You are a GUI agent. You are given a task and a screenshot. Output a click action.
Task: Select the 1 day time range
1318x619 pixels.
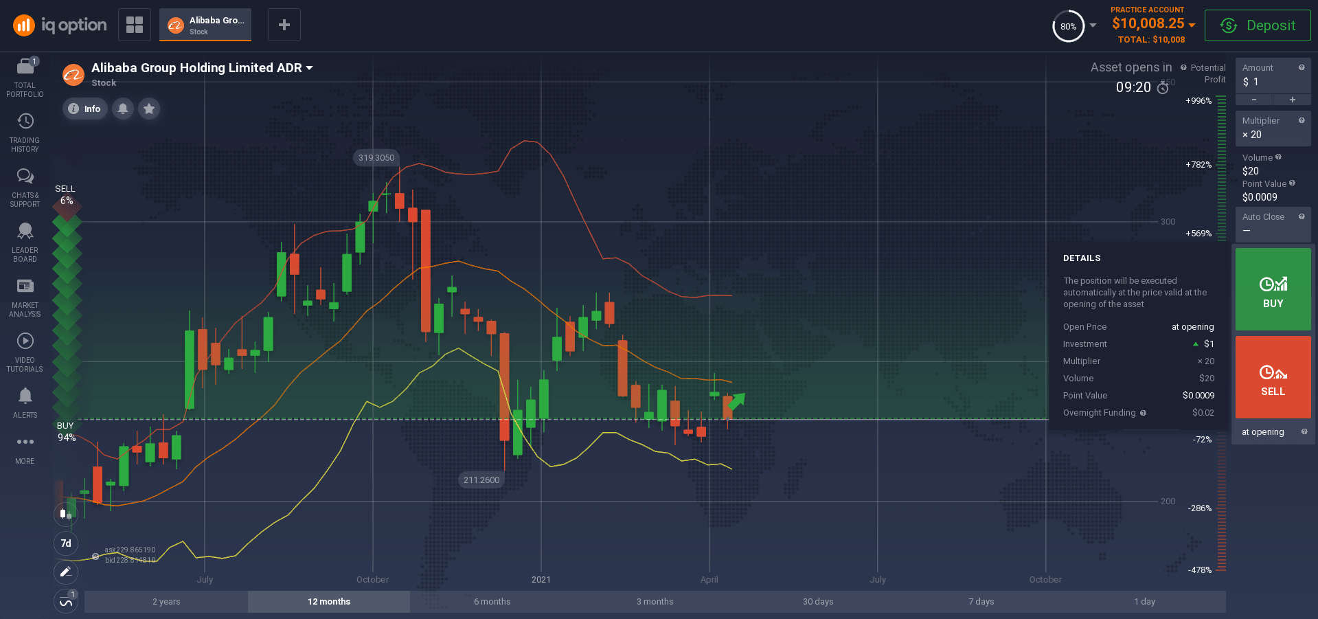pyautogui.click(x=1144, y=602)
